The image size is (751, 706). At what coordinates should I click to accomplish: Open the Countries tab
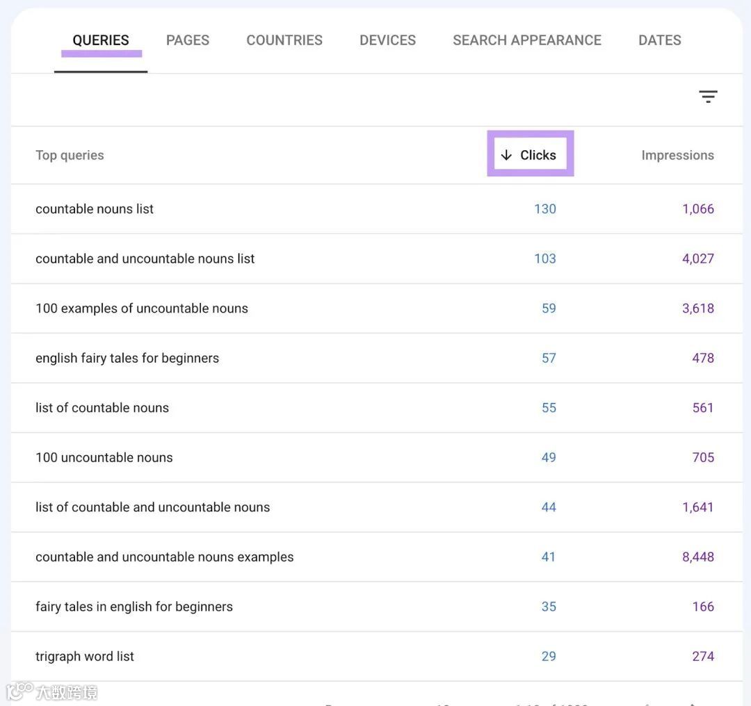click(284, 40)
